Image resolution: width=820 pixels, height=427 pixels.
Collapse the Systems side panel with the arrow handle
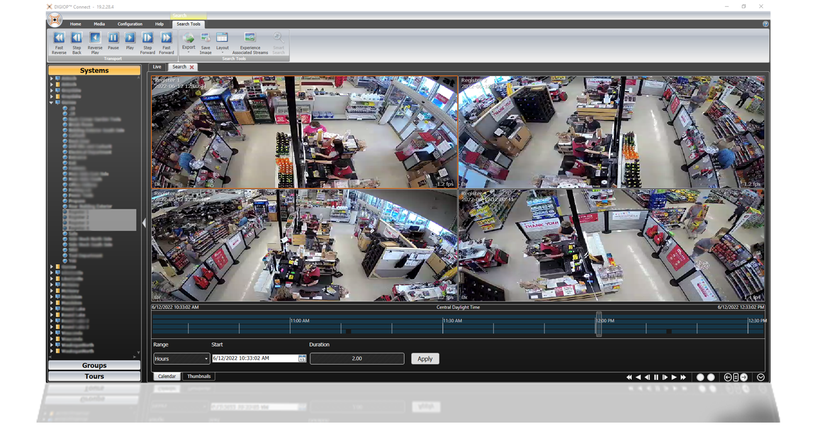click(x=144, y=223)
